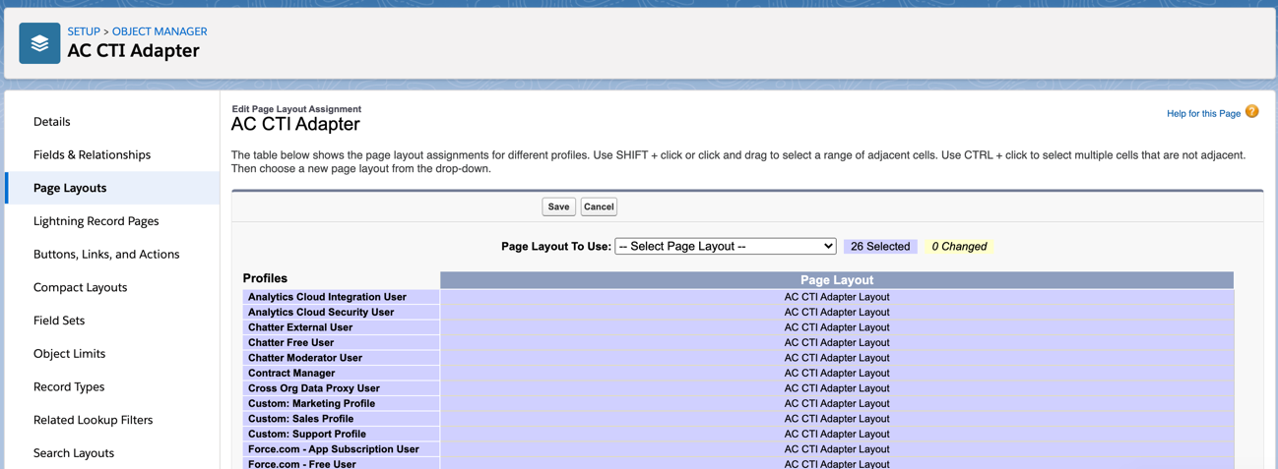
Task: Click layout cell for Custom: Support Profile
Action: click(837, 434)
